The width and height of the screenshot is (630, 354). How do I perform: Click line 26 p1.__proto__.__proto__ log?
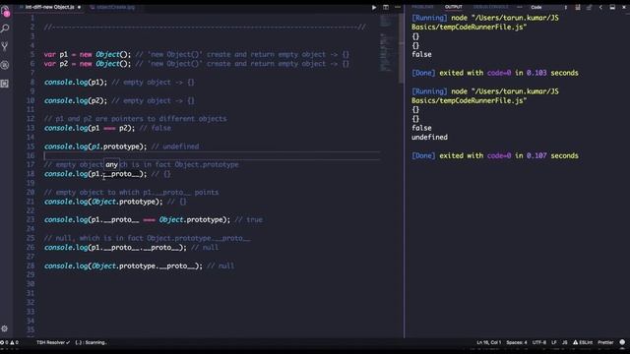(116, 247)
